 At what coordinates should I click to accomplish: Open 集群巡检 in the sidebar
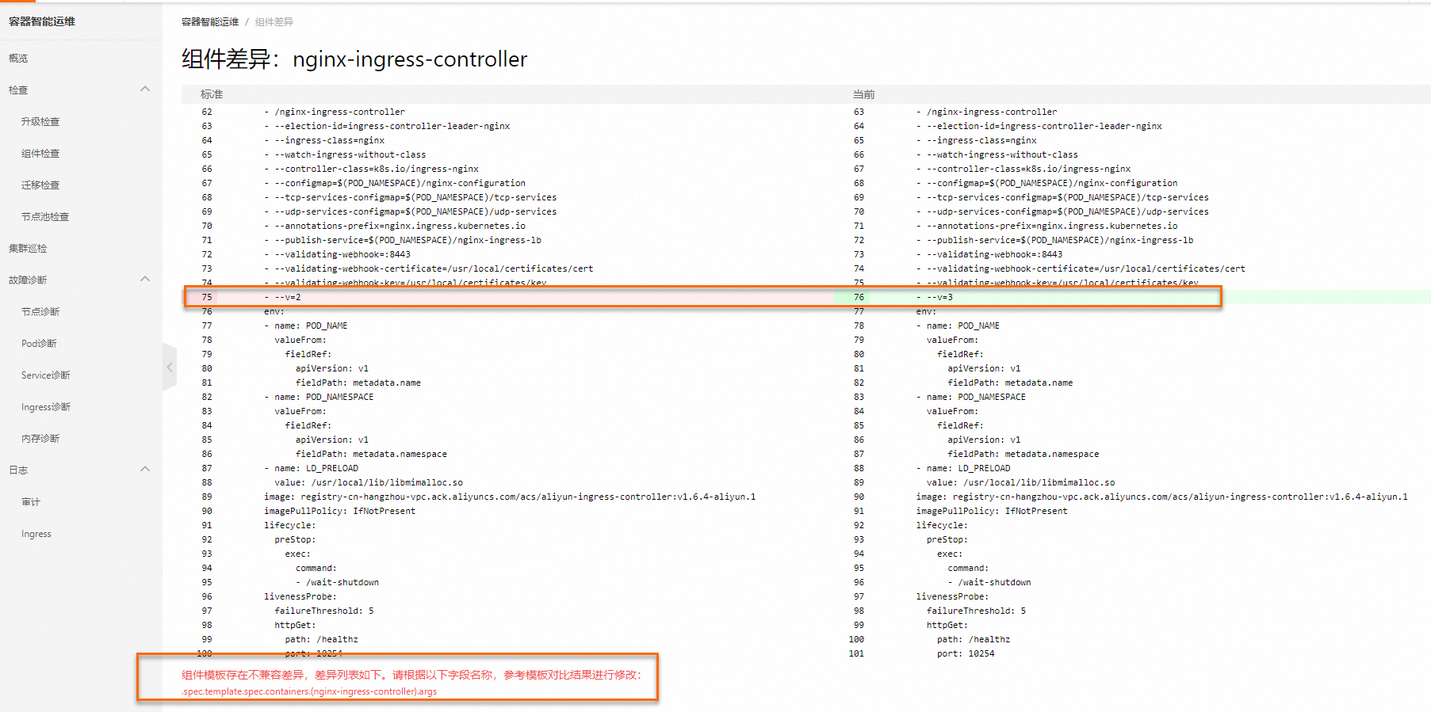28,249
